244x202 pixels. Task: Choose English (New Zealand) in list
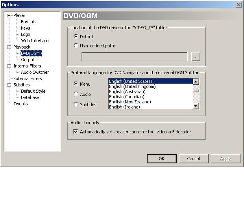(150, 102)
